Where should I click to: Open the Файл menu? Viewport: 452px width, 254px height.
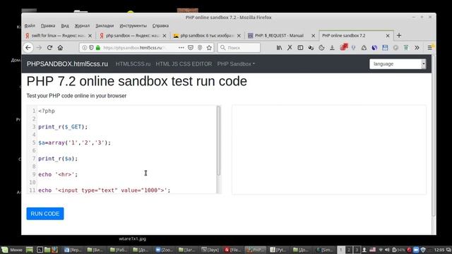(x=30, y=25)
